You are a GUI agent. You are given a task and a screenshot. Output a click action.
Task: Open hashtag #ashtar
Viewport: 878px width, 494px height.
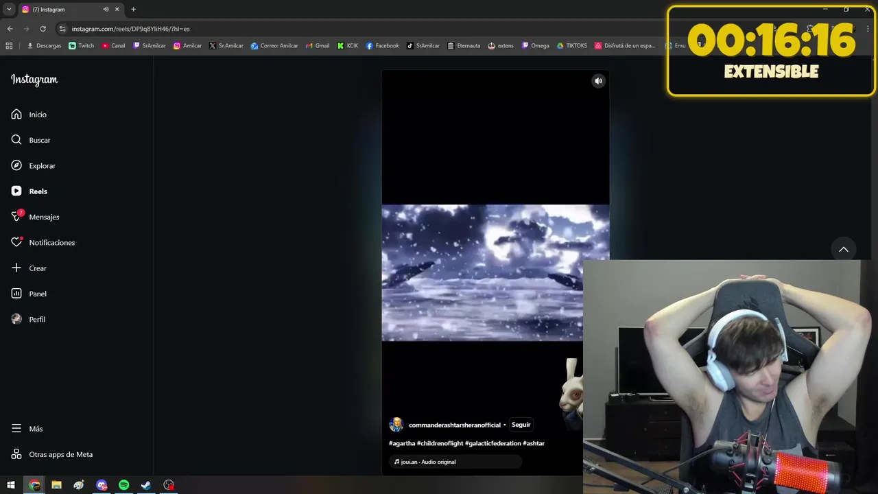(x=534, y=443)
